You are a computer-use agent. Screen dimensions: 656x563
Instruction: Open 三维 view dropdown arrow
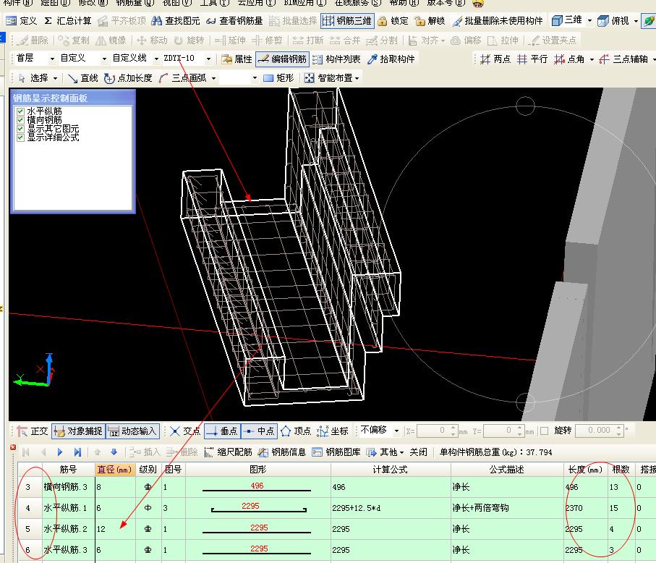[x=589, y=20]
